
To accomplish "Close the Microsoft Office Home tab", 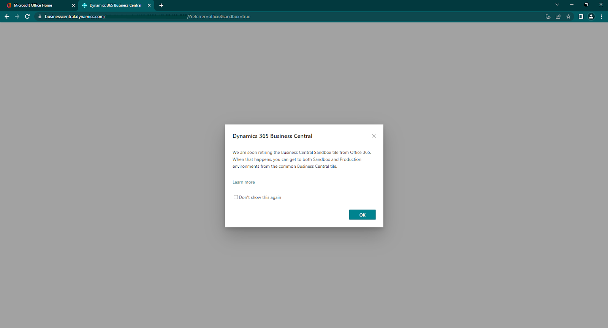I will point(73,5).
